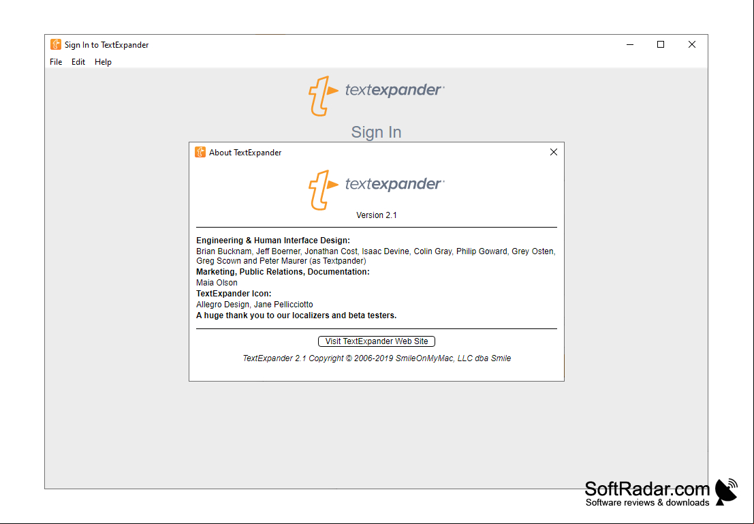Viewport: 754px width, 524px height.
Task: Maximize the Sign In to TextExpander window
Action: tap(661, 44)
